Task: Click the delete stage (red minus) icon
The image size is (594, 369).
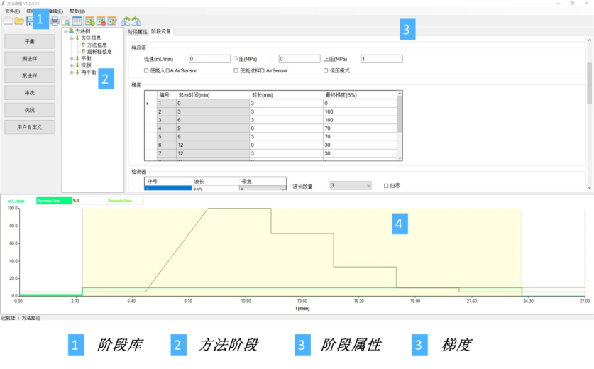Action: pyautogui.click(x=101, y=21)
